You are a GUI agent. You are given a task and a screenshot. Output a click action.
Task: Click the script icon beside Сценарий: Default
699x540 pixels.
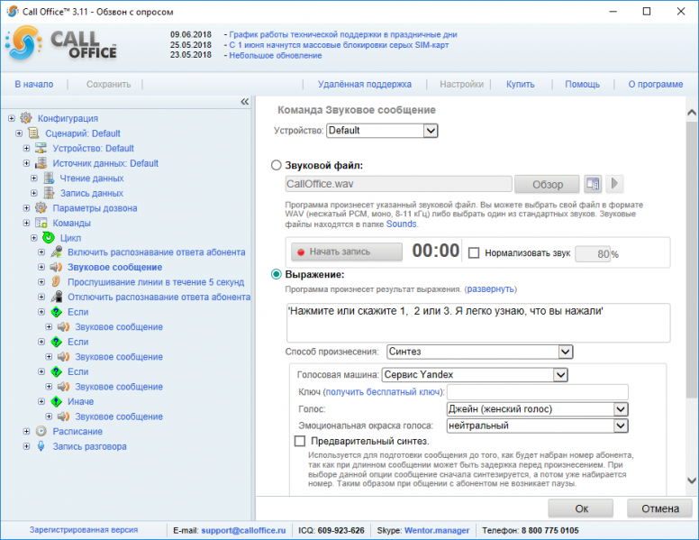(x=33, y=133)
